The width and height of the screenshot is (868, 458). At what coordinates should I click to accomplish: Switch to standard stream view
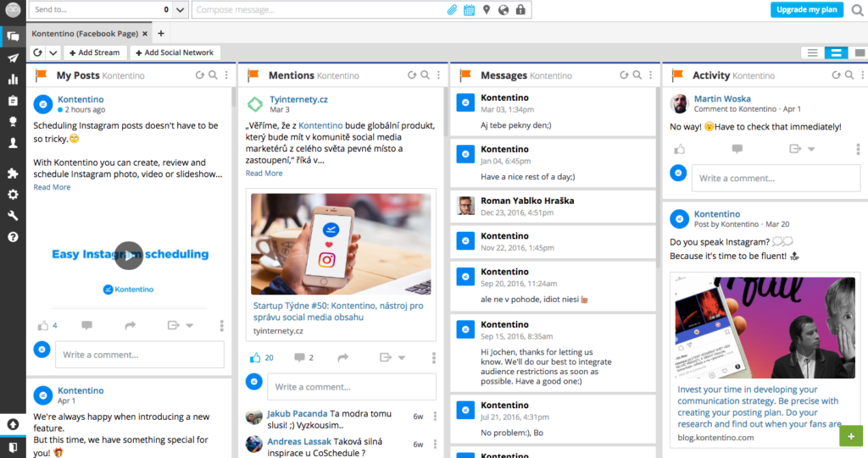click(x=836, y=52)
